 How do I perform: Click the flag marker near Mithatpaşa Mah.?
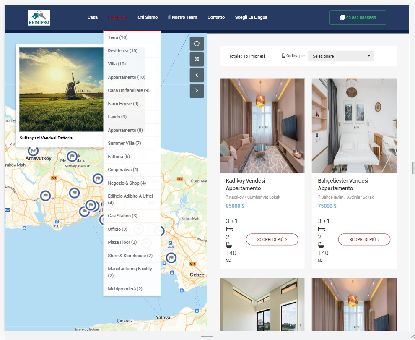coord(72,156)
